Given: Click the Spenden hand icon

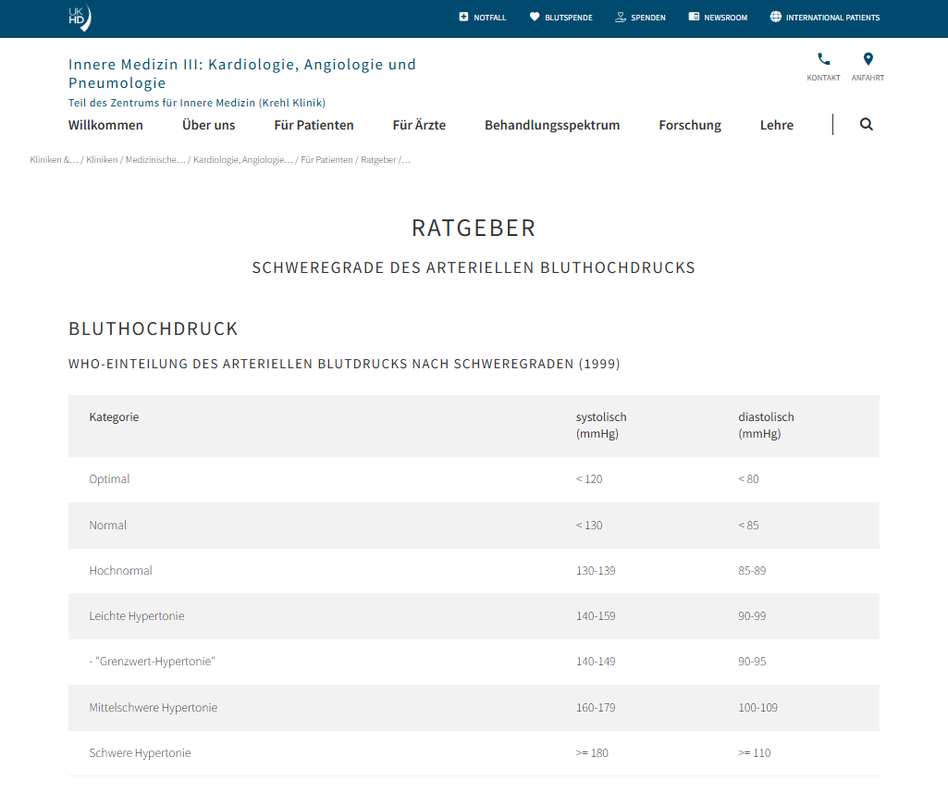Looking at the screenshot, I should pyautogui.click(x=621, y=17).
